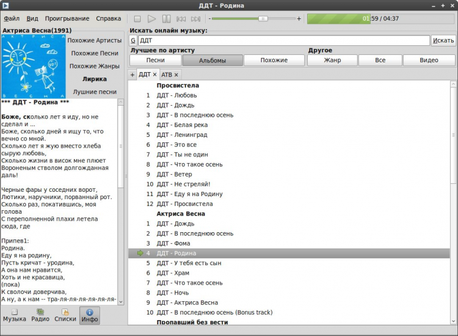Viewport: 458px width, 336px height.
Task: Skip to the next track
Action: (195, 19)
